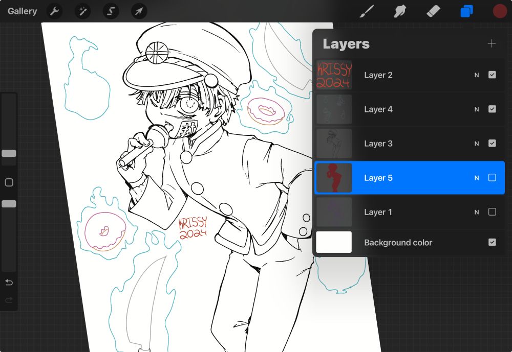The width and height of the screenshot is (512, 352).
Task: Hide Layer 3 via its checkbox
Action: tap(492, 144)
